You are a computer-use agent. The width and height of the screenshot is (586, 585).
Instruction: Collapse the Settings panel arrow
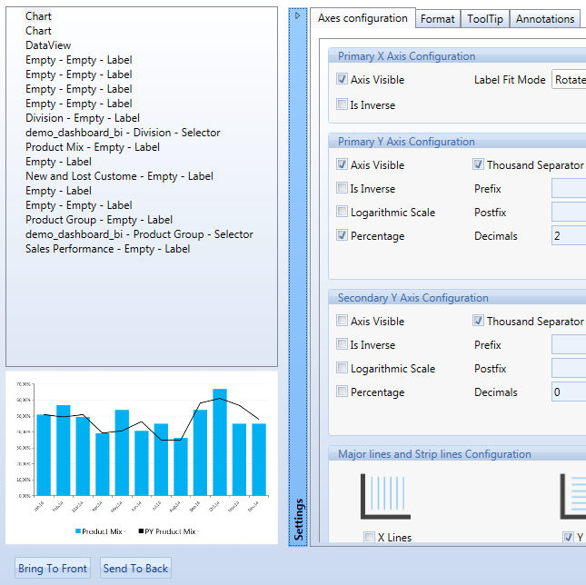[x=297, y=16]
